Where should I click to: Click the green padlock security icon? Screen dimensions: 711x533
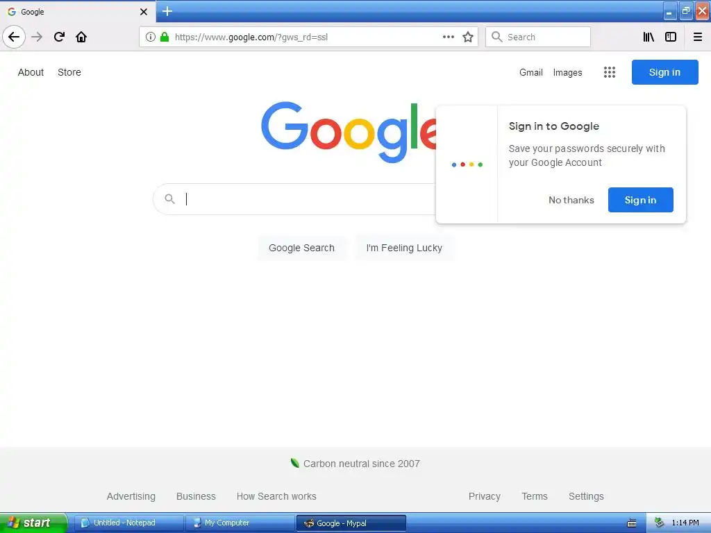click(x=165, y=37)
